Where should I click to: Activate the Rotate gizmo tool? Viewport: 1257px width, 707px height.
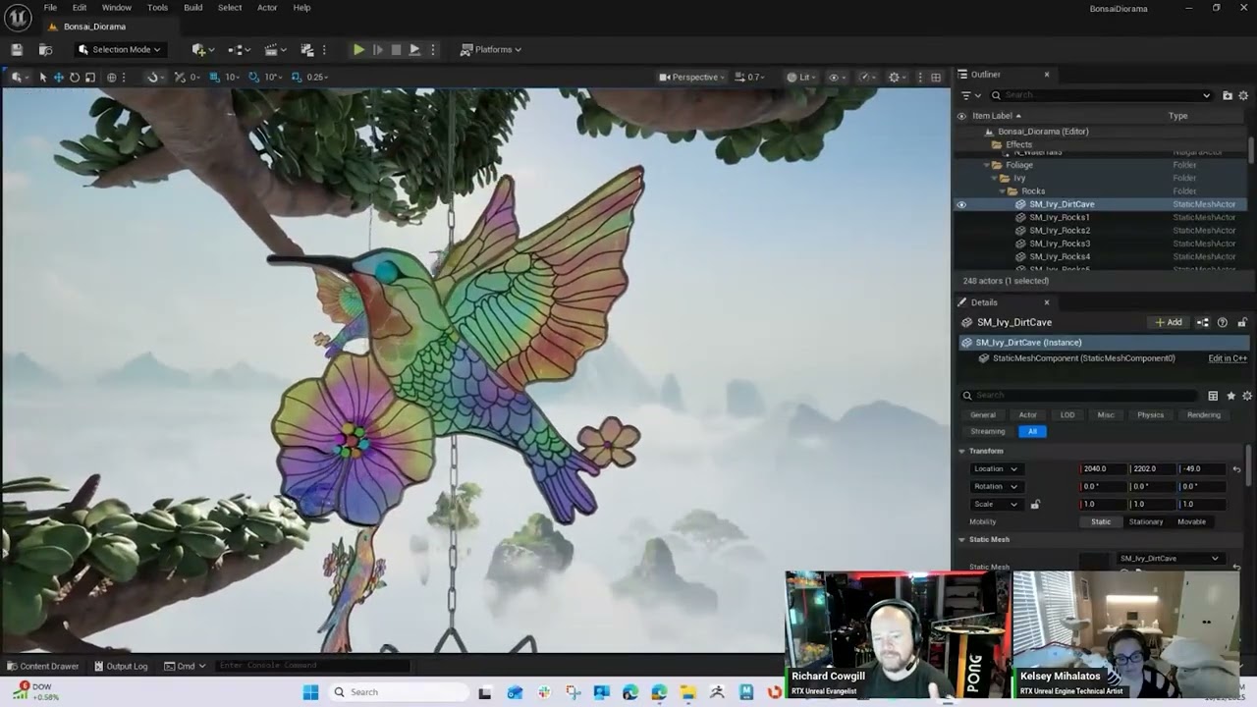[x=74, y=77]
